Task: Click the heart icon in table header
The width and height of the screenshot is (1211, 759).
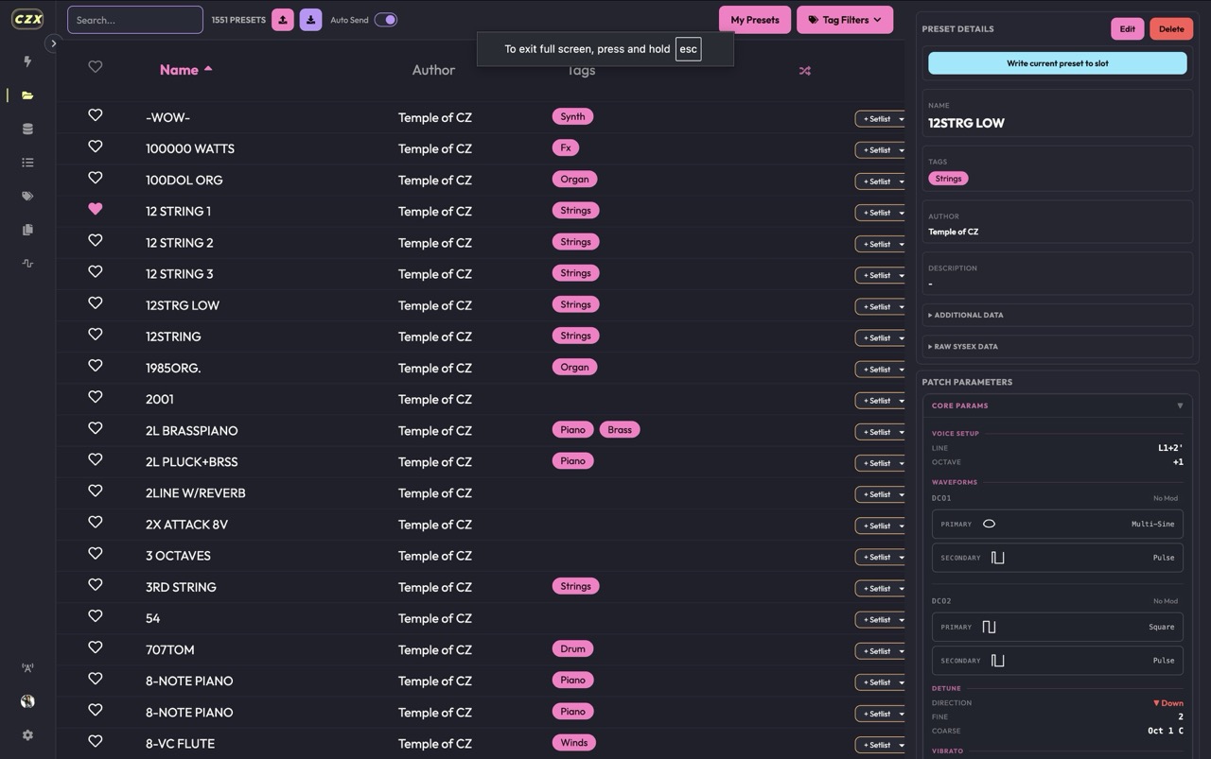Action: (x=95, y=66)
